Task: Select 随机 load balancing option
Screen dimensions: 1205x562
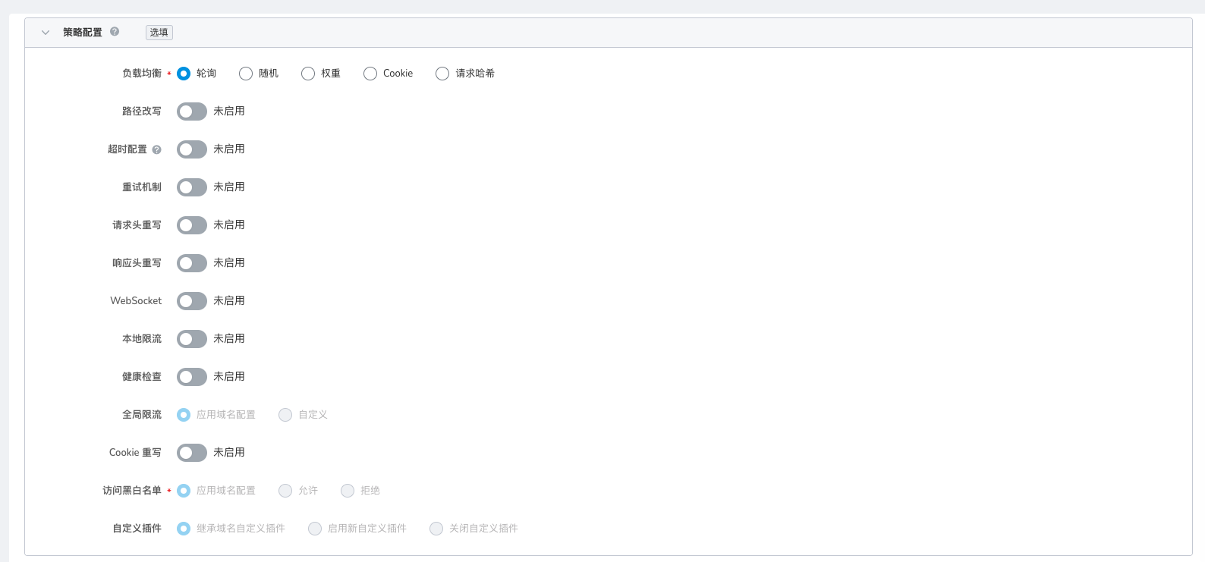Action: [246, 74]
